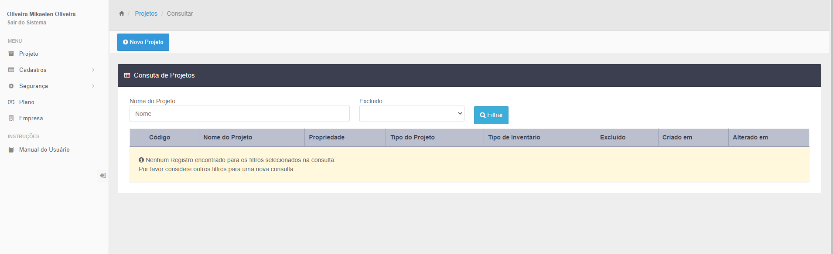The image size is (833, 254).
Task: Click the Tipo de Inventário column header
Action: pyautogui.click(x=540, y=137)
